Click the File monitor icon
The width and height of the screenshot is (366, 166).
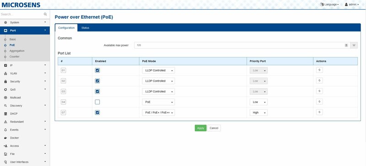(x=5, y=154)
